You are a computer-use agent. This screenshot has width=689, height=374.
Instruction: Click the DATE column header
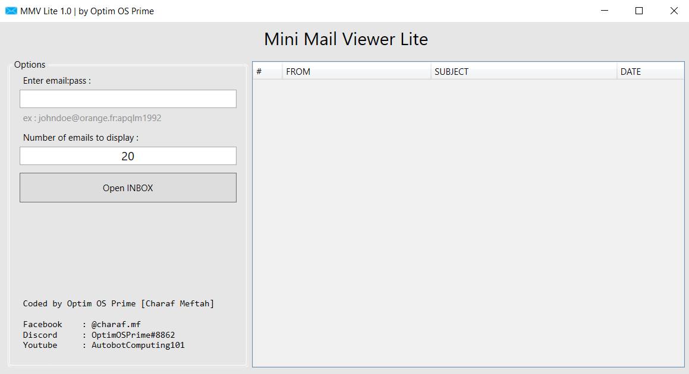pos(650,72)
